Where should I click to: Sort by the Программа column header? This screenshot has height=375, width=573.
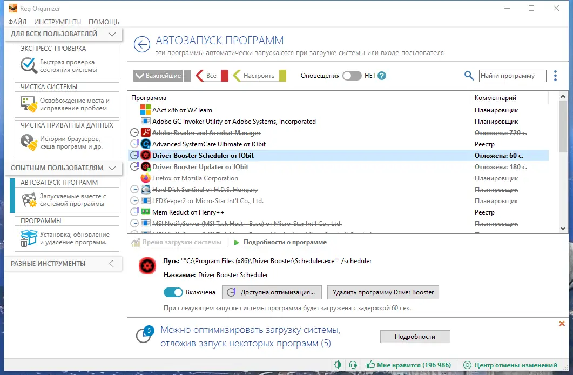149,98
